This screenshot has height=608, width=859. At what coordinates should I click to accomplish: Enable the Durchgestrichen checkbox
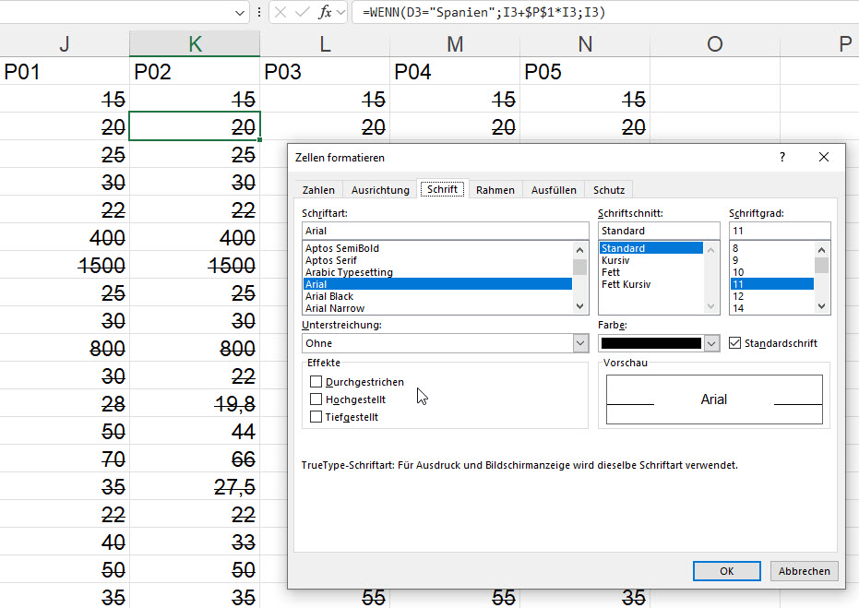click(316, 382)
